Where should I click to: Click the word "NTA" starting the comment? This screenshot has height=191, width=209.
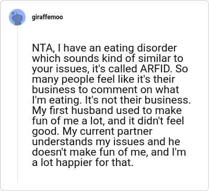point(43,48)
